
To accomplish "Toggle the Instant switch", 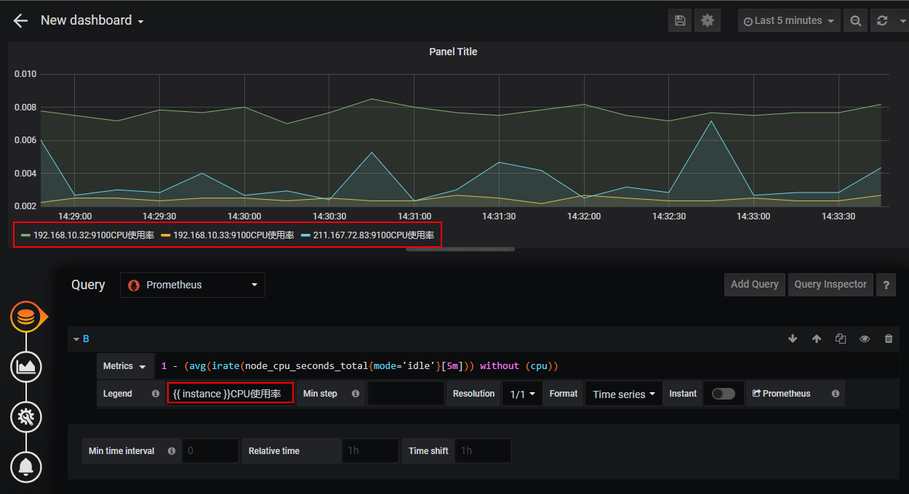I will (x=723, y=394).
